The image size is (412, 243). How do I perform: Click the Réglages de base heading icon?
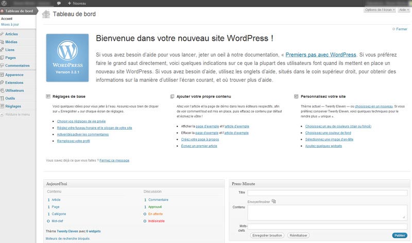(48, 96)
